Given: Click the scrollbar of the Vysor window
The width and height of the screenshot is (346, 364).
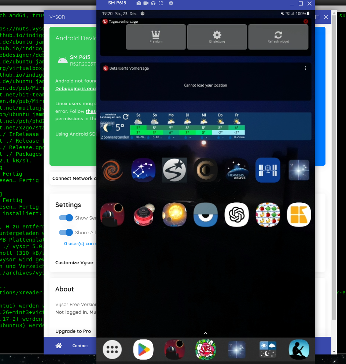Looking at the screenshot, I should [334, 168].
